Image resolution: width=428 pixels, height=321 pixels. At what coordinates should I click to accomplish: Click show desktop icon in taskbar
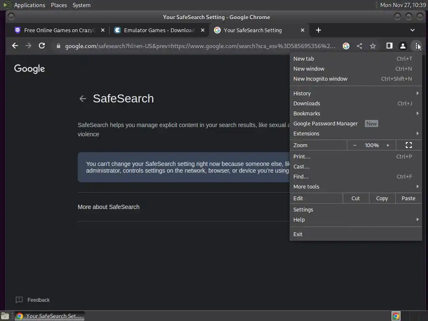point(5,316)
